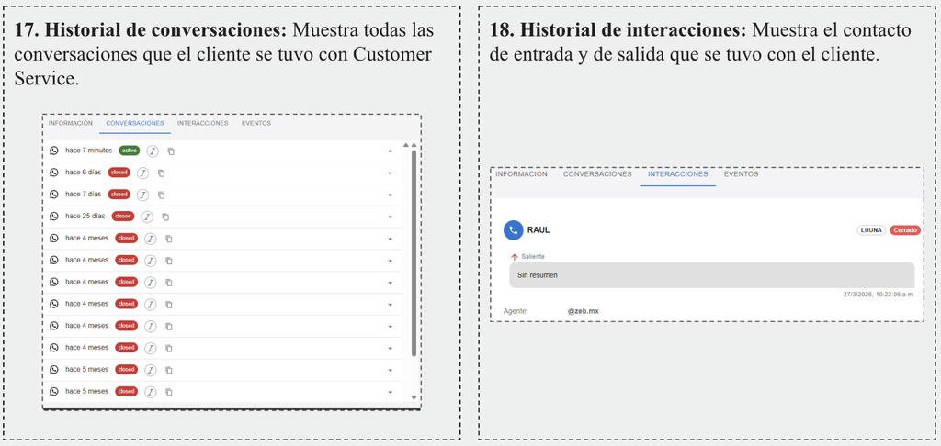Click the red Saliente outgoing arrow icon

coord(515,258)
